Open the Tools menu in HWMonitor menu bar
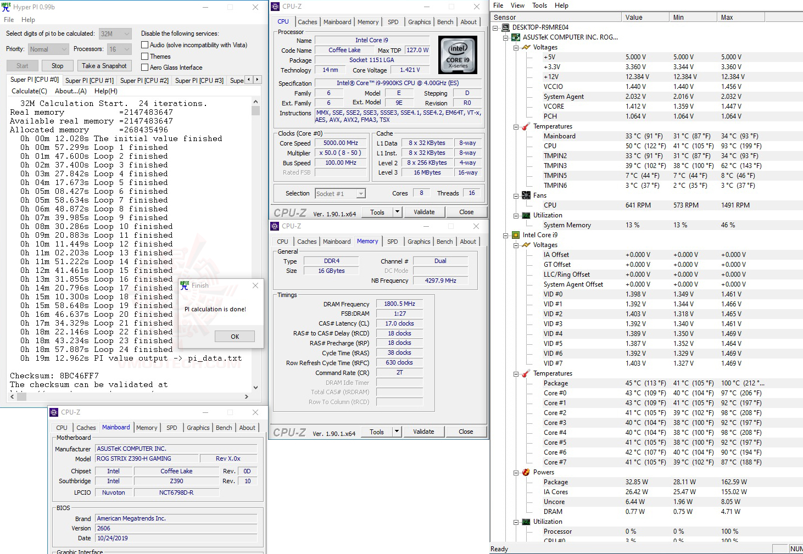Image resolution: width=803 pixels, height=554 pixels. pyautogui.click(x=540, y=5)
